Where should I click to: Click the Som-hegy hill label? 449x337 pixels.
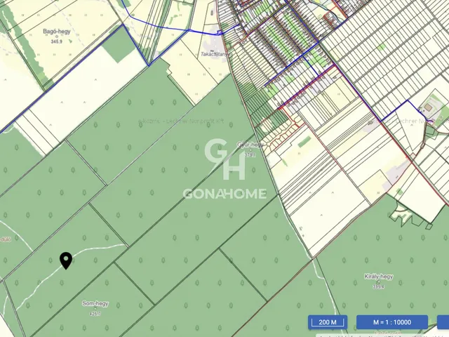[x=93, y=304]
